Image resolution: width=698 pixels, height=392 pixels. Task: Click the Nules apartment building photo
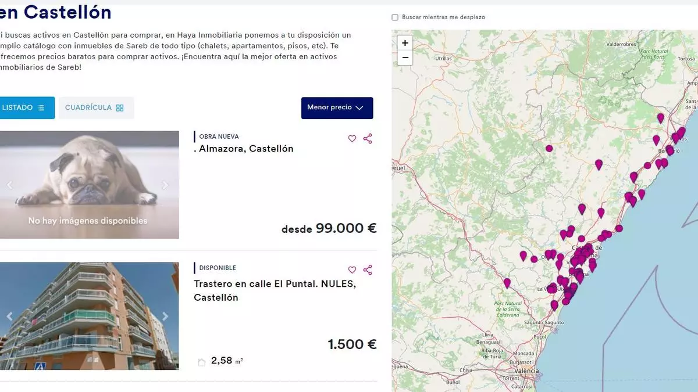[x=87, y=317]
